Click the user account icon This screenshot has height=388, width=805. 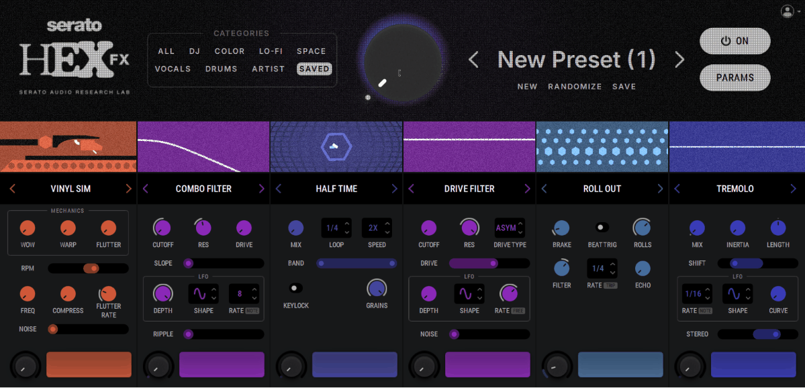point(787,11)
